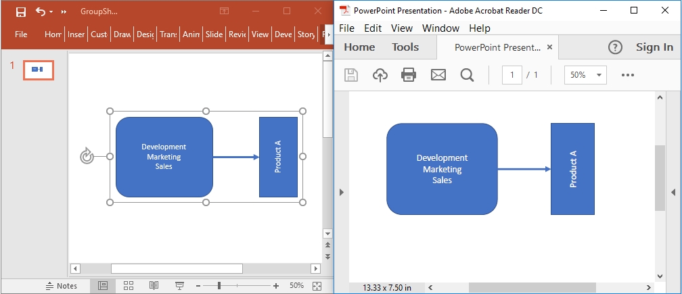Screen dimensions: 682x294
Task: Expand the Undo history dropdown arrow
Action: (52, 12)
